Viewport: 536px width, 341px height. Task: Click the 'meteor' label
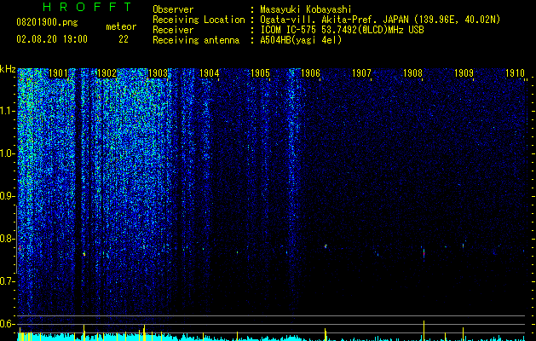pos(121,26)
